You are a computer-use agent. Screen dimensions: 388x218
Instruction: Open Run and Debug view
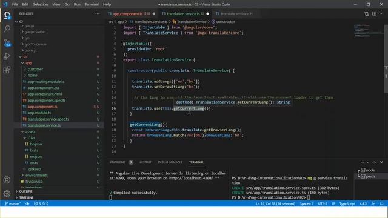7,56
